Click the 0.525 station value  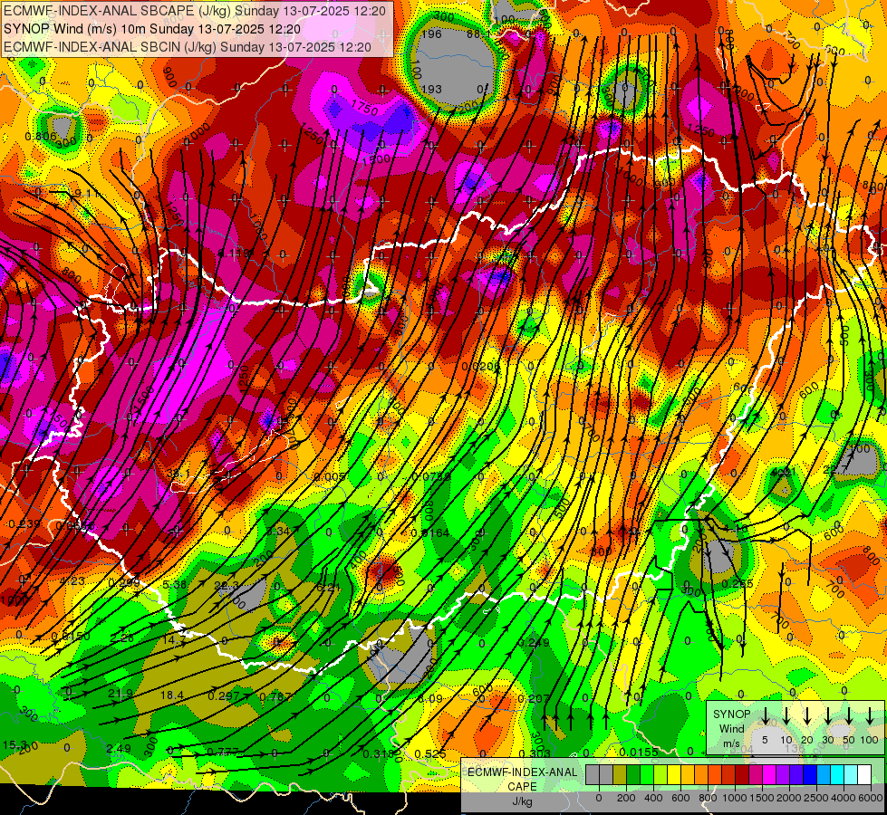pos(430,754)
